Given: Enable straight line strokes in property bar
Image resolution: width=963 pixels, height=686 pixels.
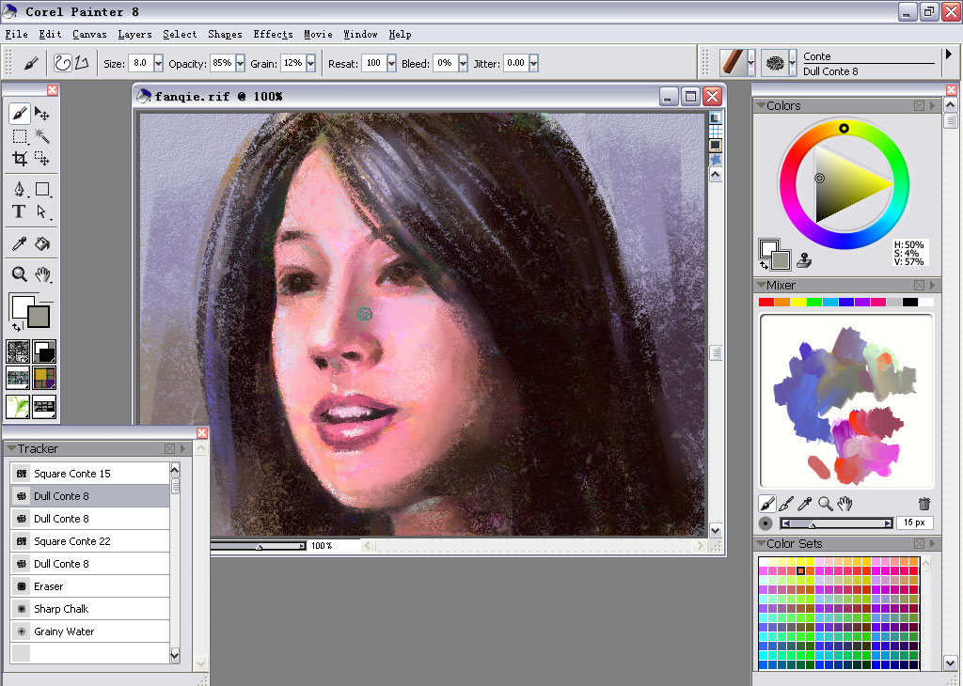Looking at the screenshot, I should point(82,63).
